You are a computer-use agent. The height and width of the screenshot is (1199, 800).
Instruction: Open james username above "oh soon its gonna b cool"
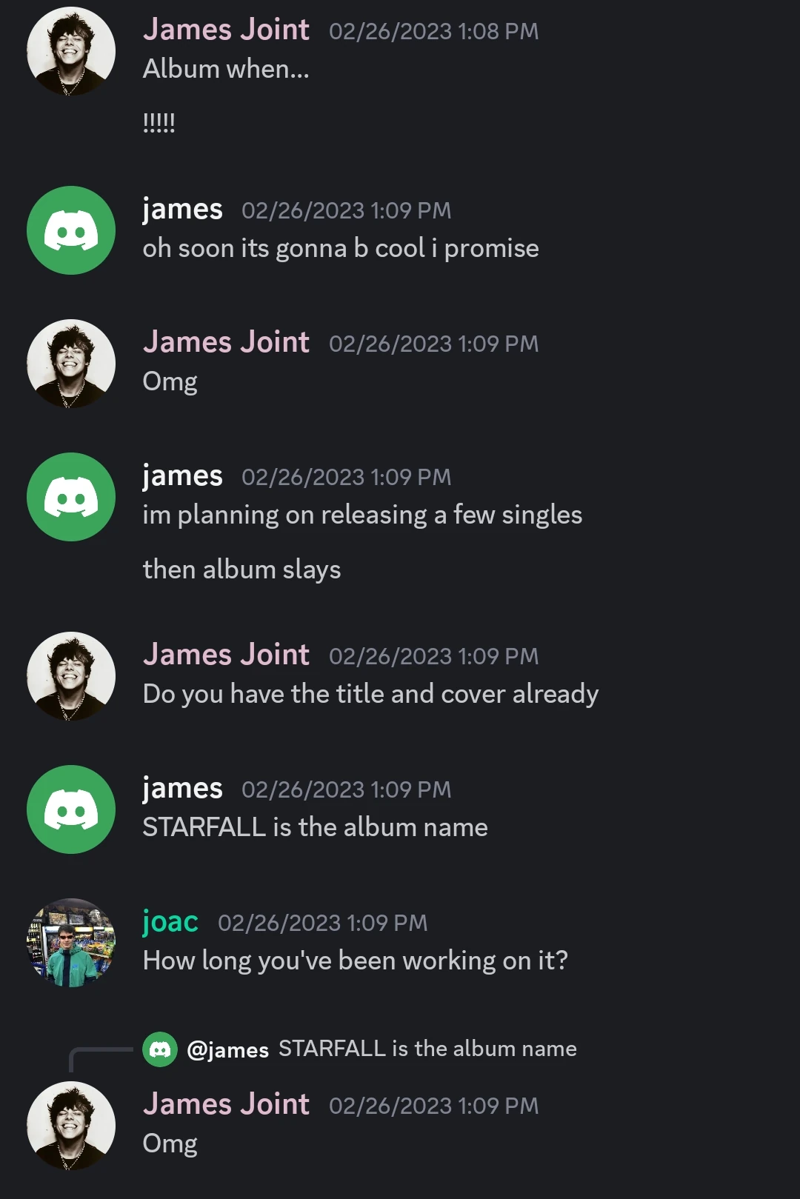(182, 210)
